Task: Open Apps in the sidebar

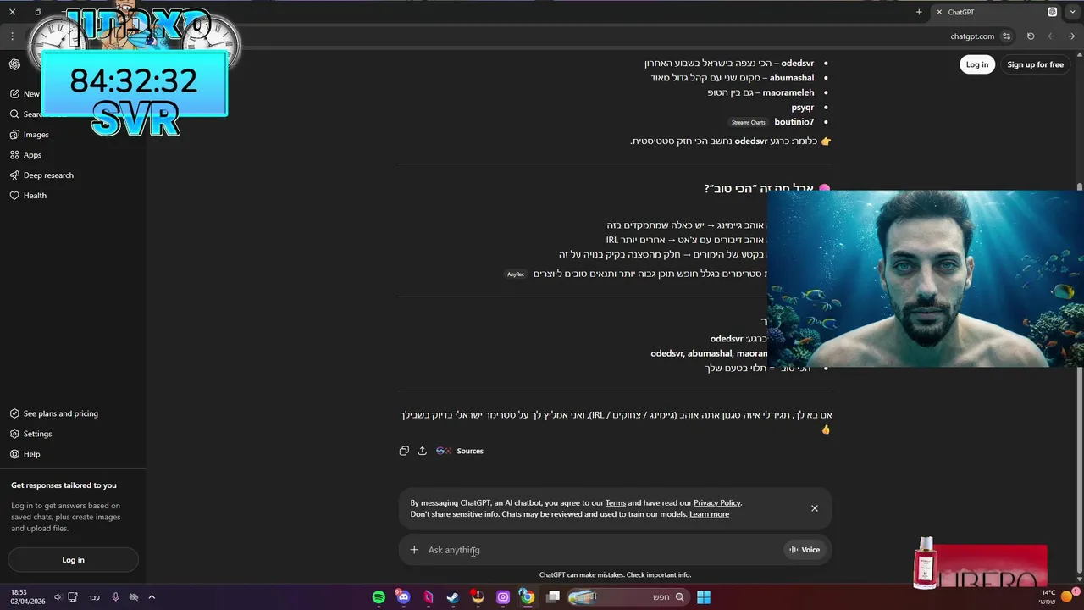Action: 32,155
